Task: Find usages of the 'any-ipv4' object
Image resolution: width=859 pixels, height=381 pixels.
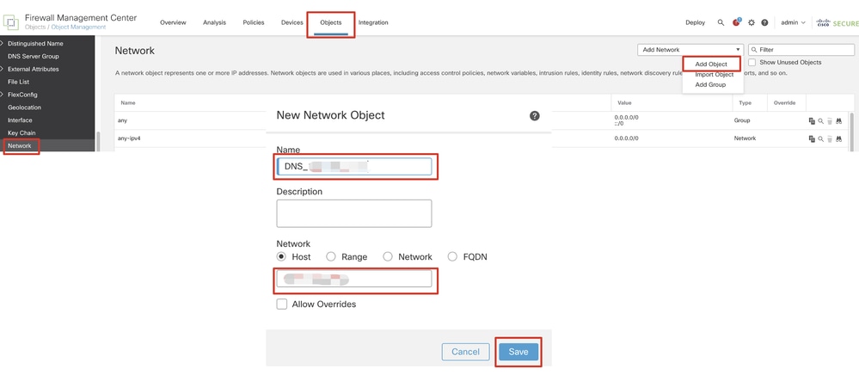Action: [838, 138]
